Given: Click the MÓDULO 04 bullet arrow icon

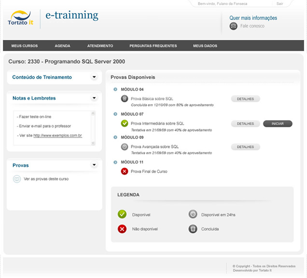Looking at the screenshot, I should (x=115, y=89).
